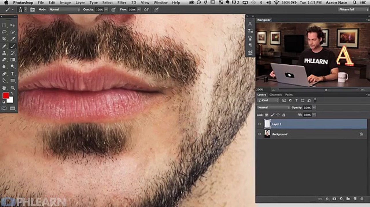Open the layer Opacity slider arrow
This screenshot has width=370, height=207.
point(314,108)
